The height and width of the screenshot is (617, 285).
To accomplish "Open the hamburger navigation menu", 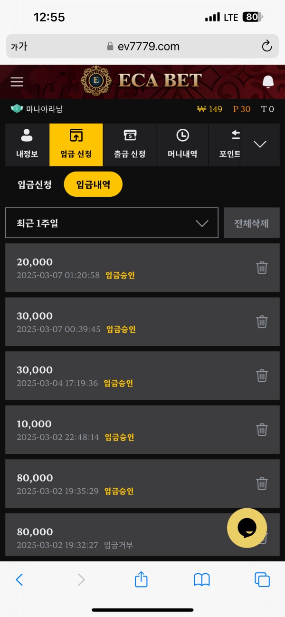I will click(17, 82).
